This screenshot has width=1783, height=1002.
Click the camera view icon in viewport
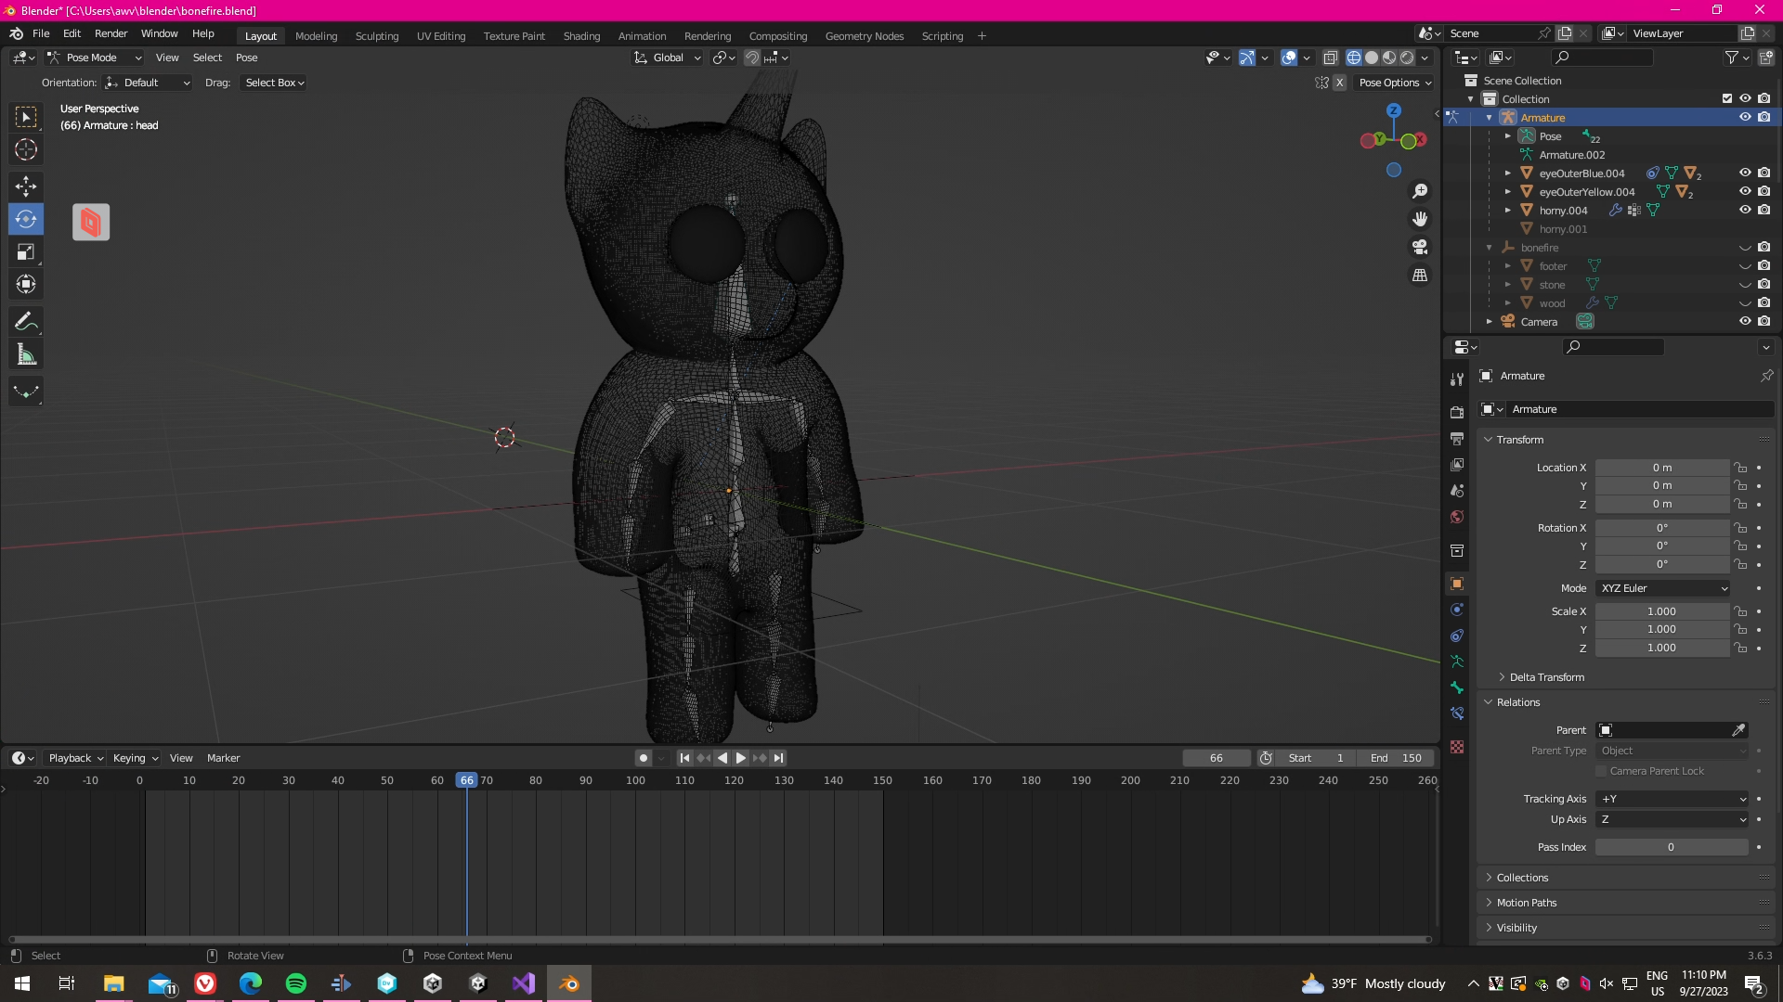[x=1420, y=247]
